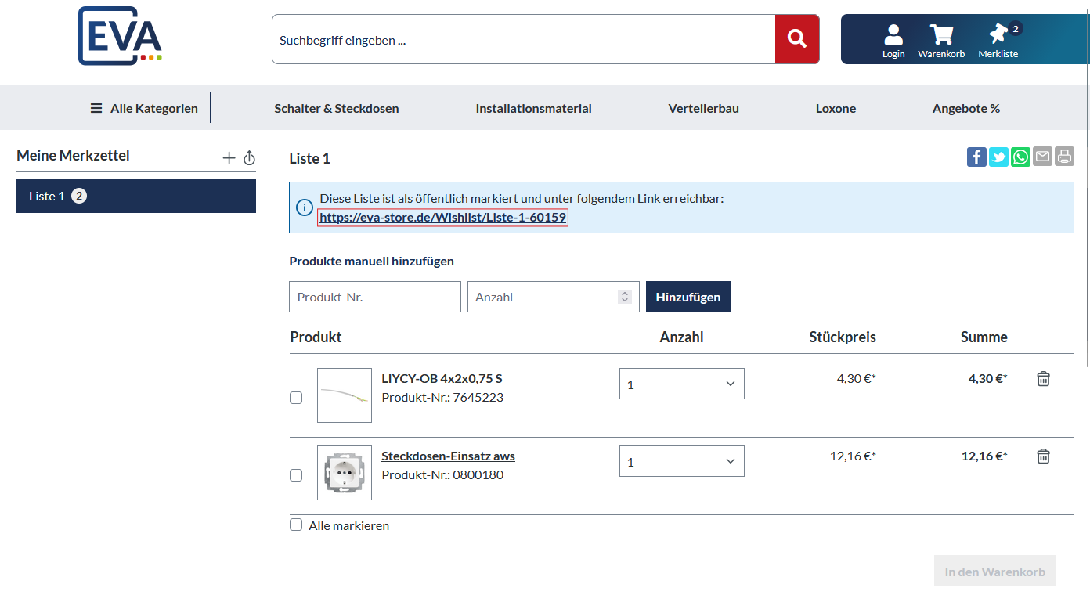The height and width of the screenshot is (606, 1090).
Task: Enable the Alle markieren checkbox
Action: [x=296, y=525]
